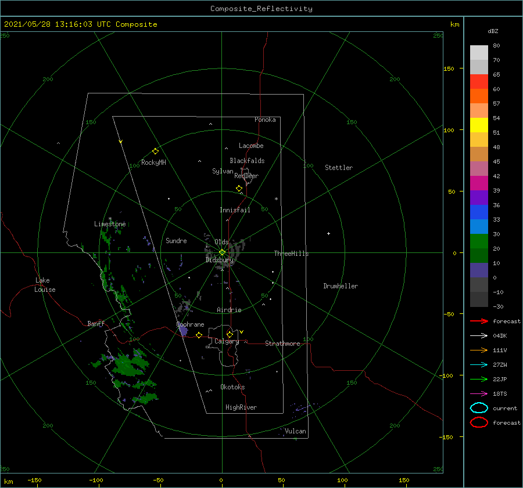Click asterisk marker above Limestone label

coord(110,219)
